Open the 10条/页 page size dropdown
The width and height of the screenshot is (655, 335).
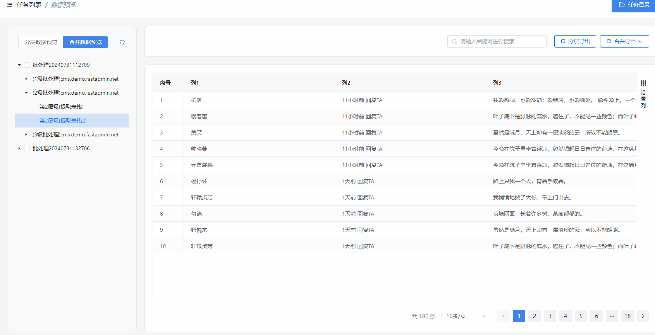point(466,316)
